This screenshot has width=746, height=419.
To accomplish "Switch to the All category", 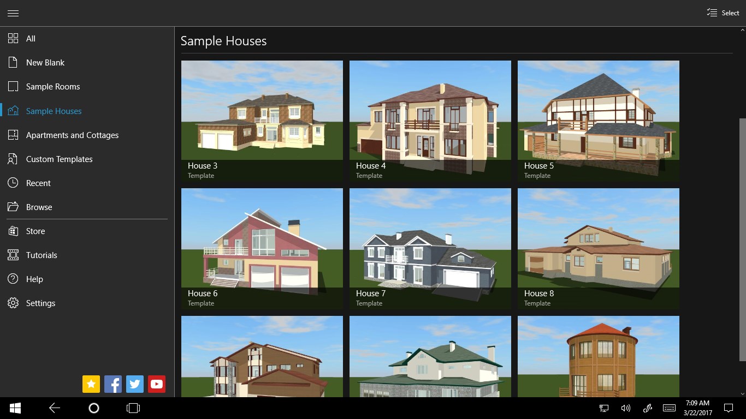I will point(30,38).
